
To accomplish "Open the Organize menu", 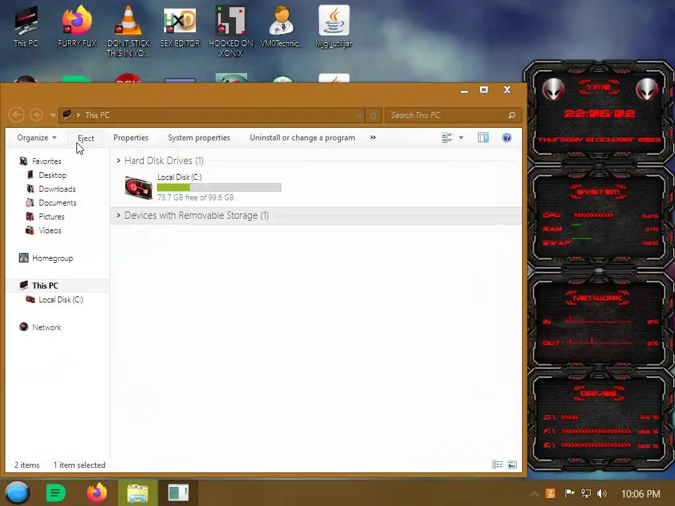I will (37, 138).
